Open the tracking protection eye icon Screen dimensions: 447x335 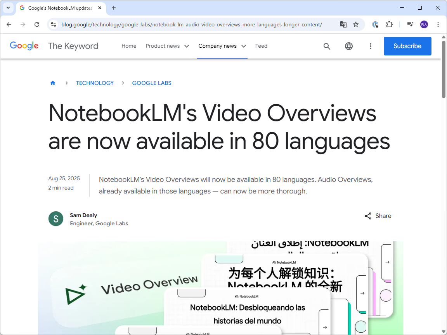tap(375, 24)
